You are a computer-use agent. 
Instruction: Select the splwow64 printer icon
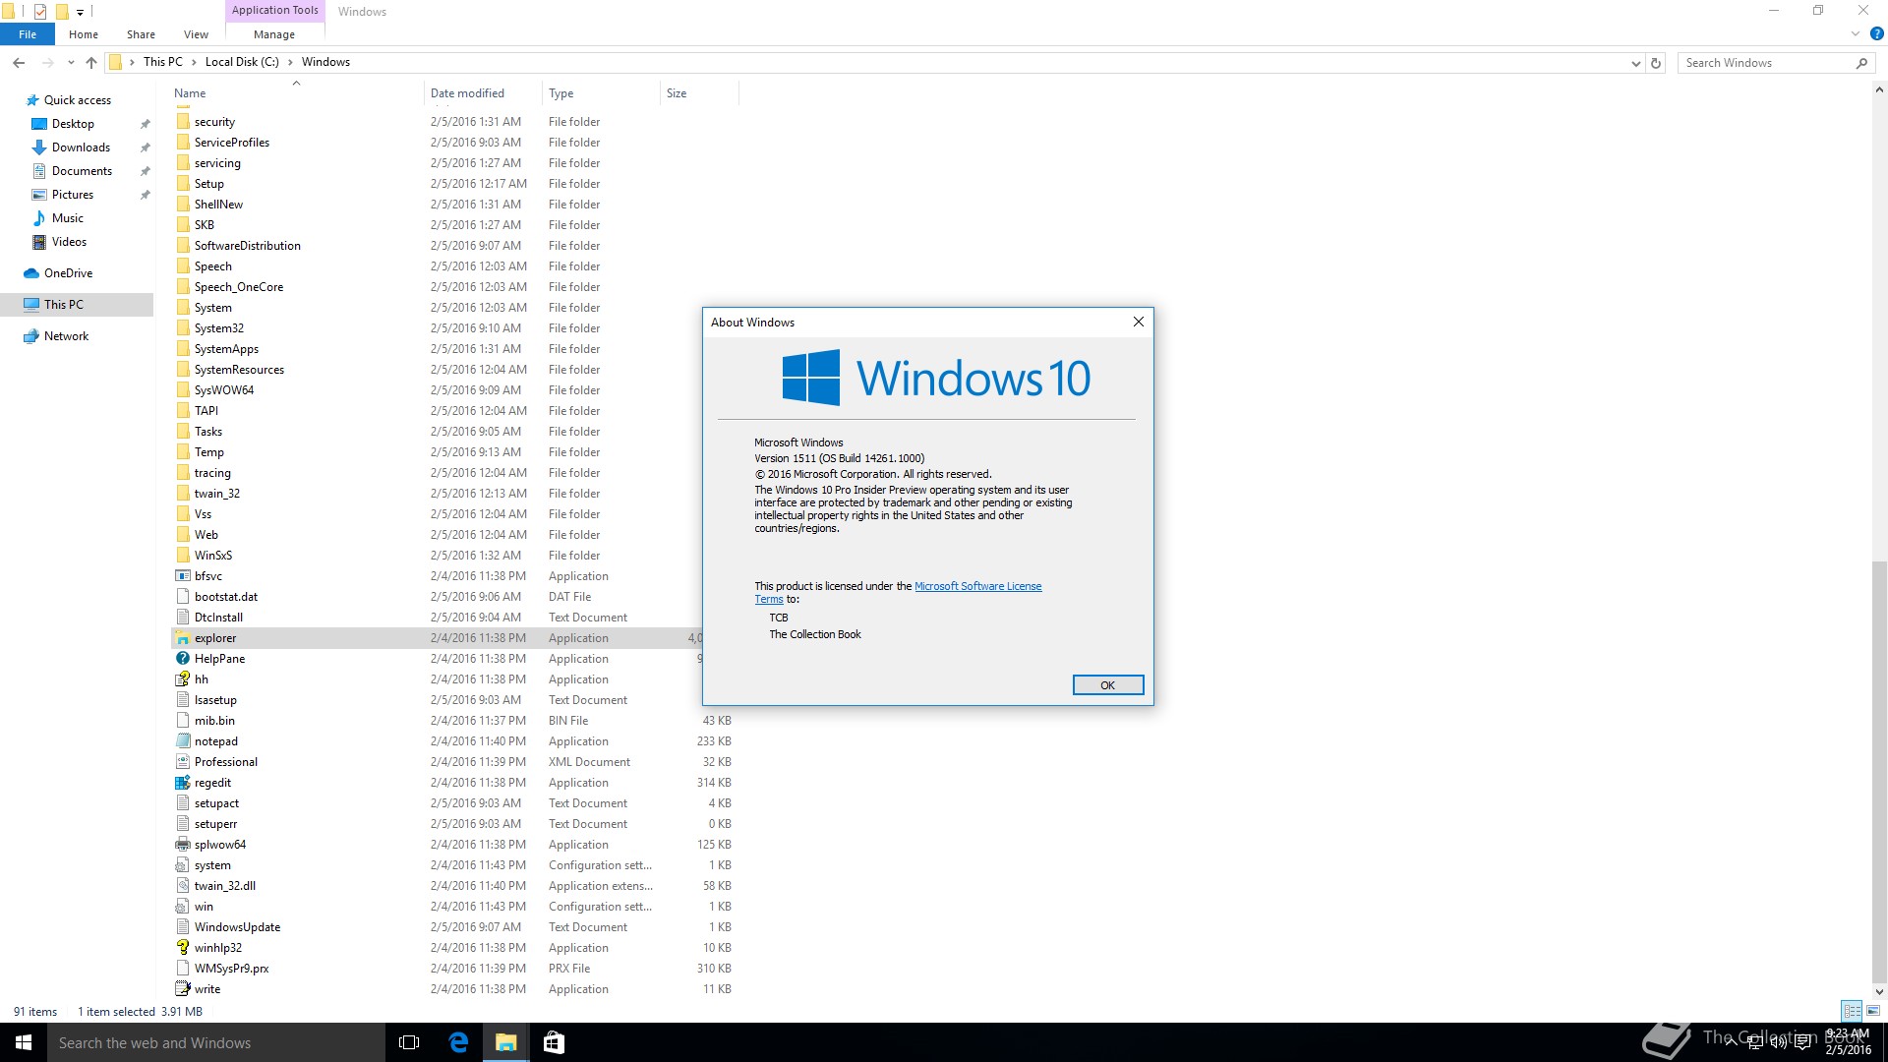pyautogui.click(x=183, y=845)
